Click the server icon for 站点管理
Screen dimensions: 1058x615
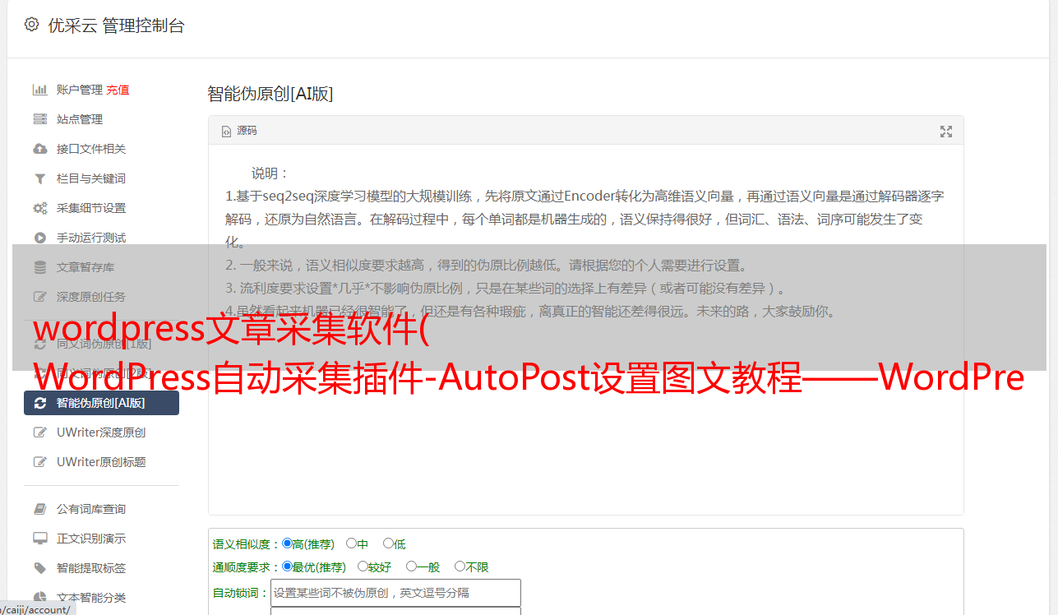point(39,119)
